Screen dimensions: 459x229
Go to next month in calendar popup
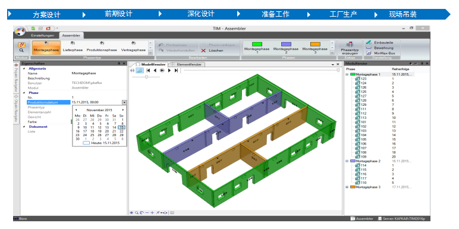(123, 110)
